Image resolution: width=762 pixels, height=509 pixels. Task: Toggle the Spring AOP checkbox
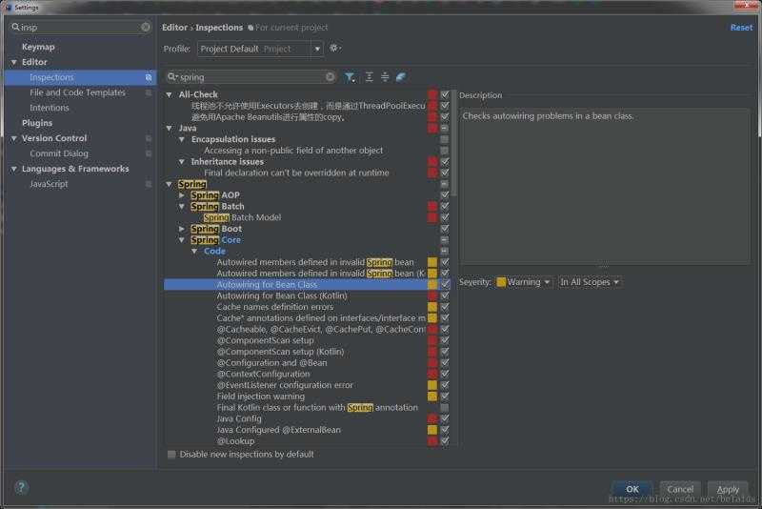click(x=445, y=195)
